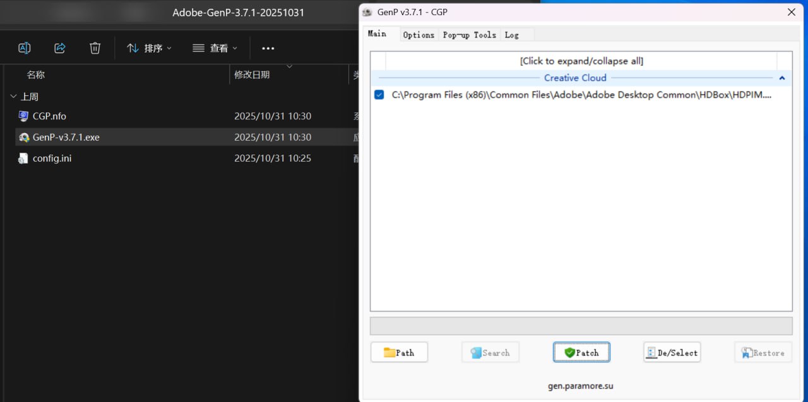Open the GenP-v3.7.1.exe file icon
The width and height of the screenshot is (808, 402).
(x=23, y=137)
